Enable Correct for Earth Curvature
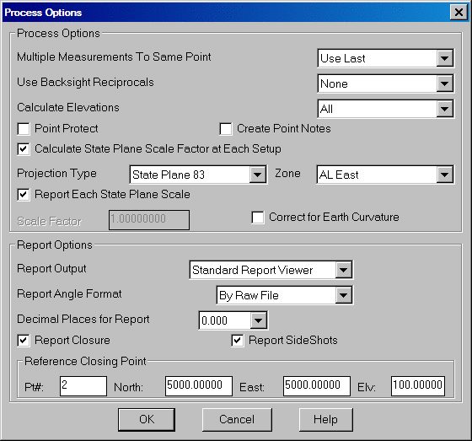472x441 pixels. pyautogui.click(x=258, y=218)
